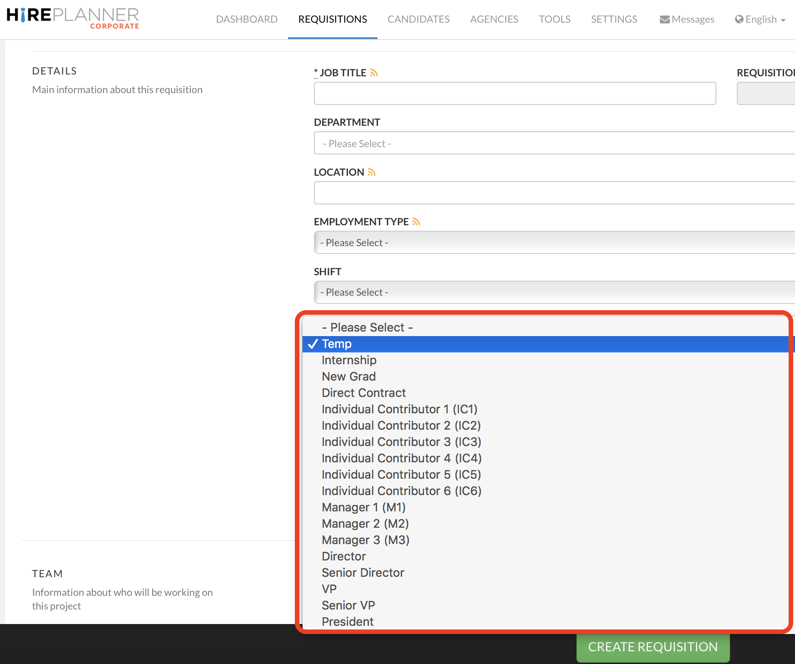Click into the Location input field

(x=554, y=193)
